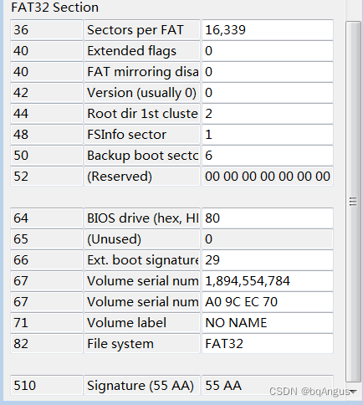Viewport: 363px width, 405px height.
Task: Click the offset cell 36
Action: pos(47,30)
